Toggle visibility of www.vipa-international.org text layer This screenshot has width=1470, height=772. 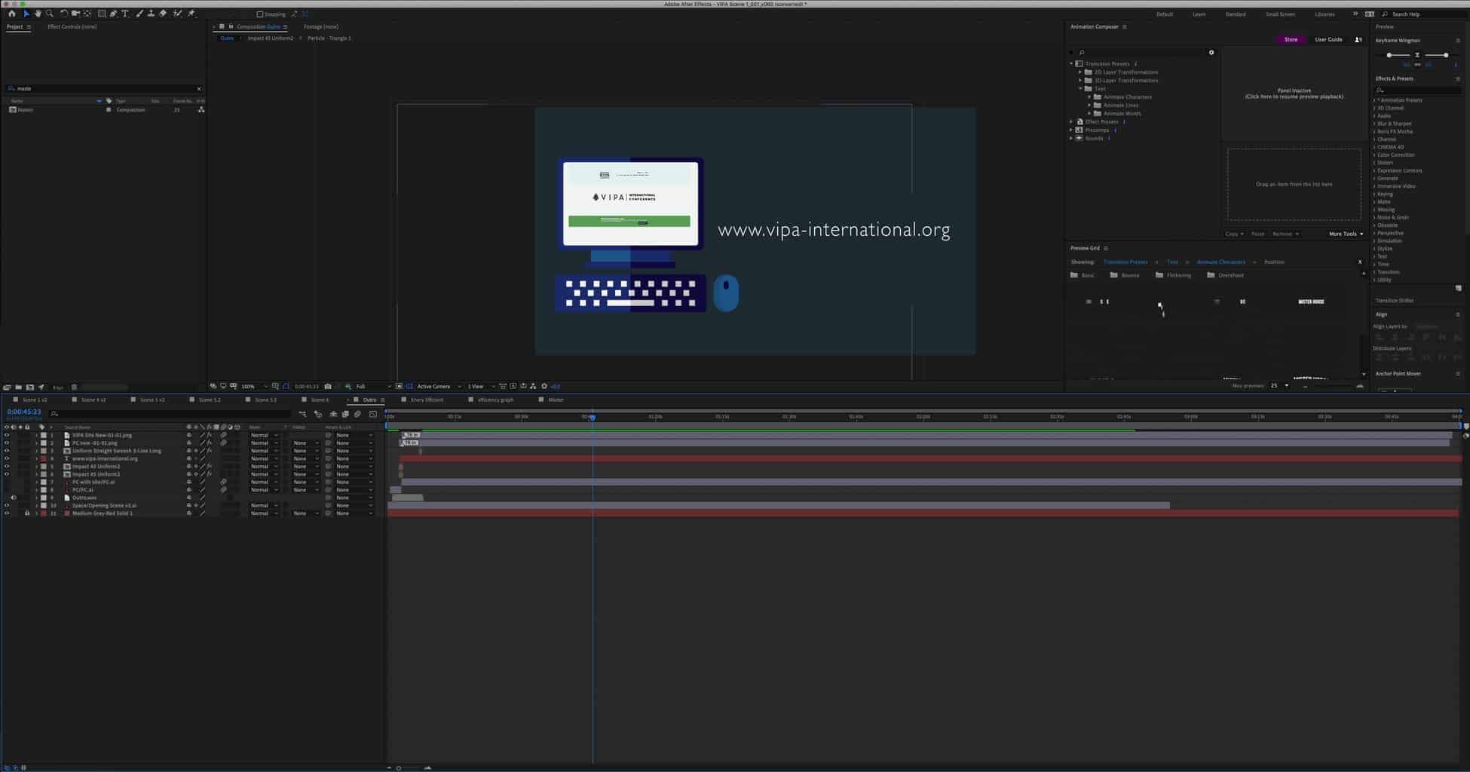pyautogui.click(x=7, y=458)
